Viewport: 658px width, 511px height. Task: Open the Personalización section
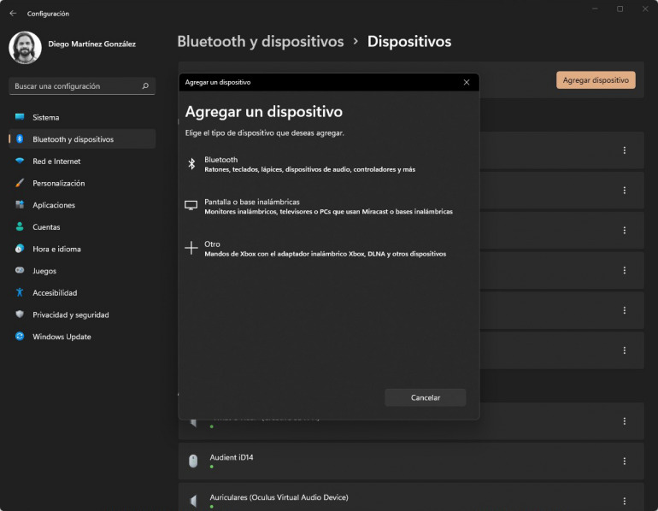[58, 183]
